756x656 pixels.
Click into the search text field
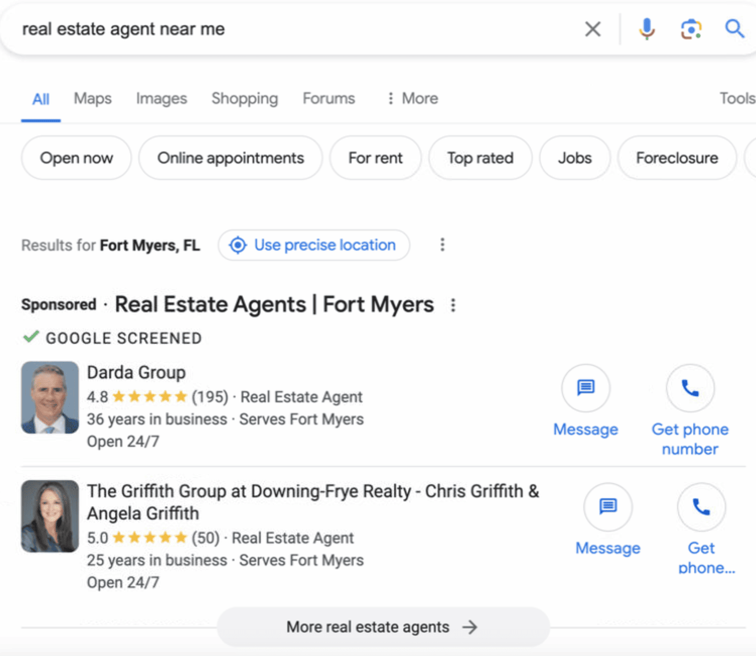293,29
